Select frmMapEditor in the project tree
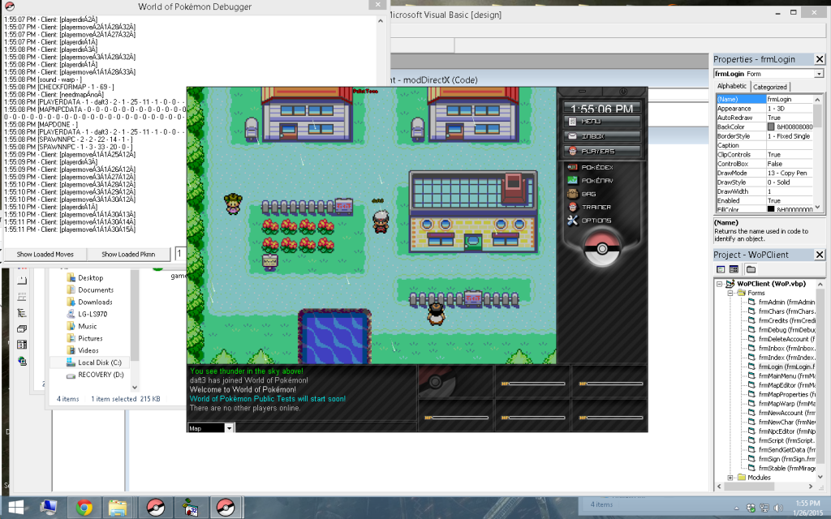Image resolution: width=831 pixels, height=519 pixels. tap(781, 385)
